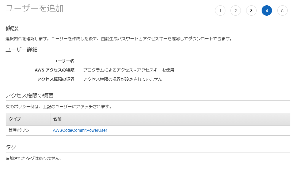
Task: Click the AWS アクセスの種類 label
Action: (x=55, y=70)
